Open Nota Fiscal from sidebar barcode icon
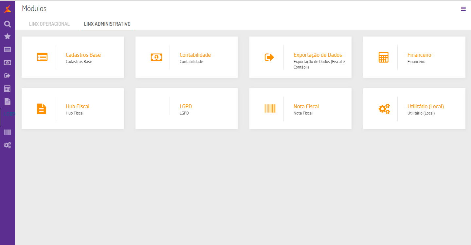 coord(8,132)
